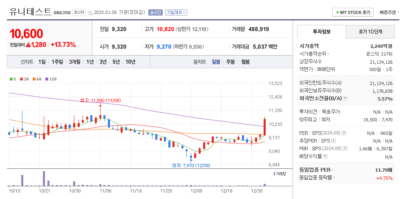Image resolution: width=403 pixels, height=199 pixels.
Task: Click the +13.73% change rate
Action: 63,45
